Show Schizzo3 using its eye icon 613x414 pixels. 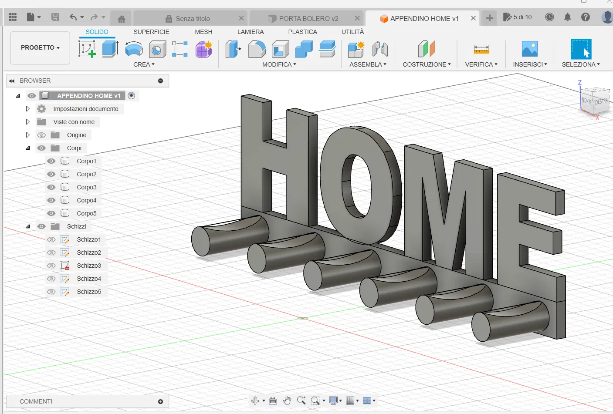(x=51, y=266)
